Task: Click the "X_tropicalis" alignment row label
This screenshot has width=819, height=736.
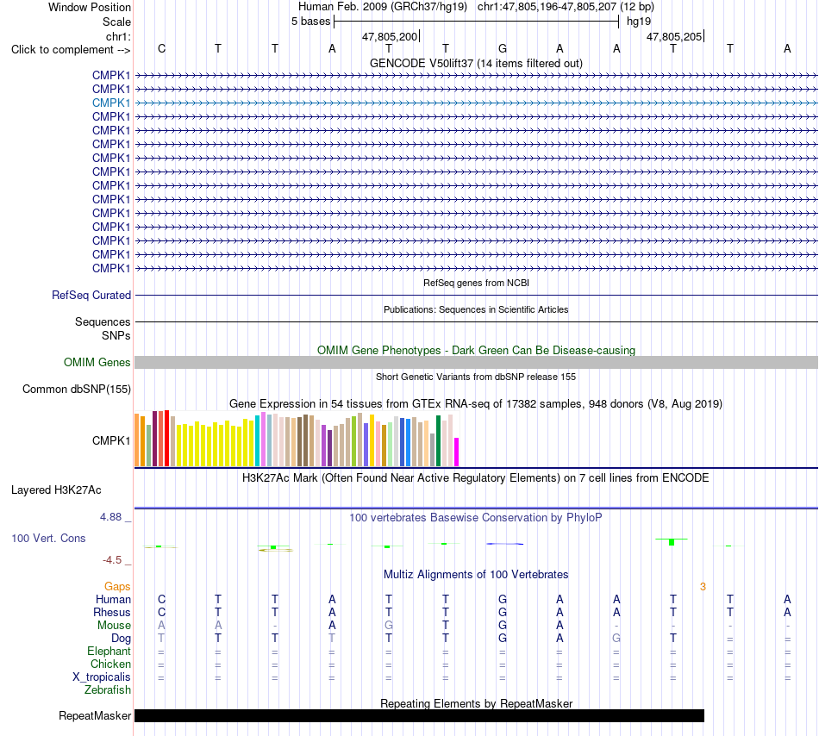Action: click(x=102, y=677)
